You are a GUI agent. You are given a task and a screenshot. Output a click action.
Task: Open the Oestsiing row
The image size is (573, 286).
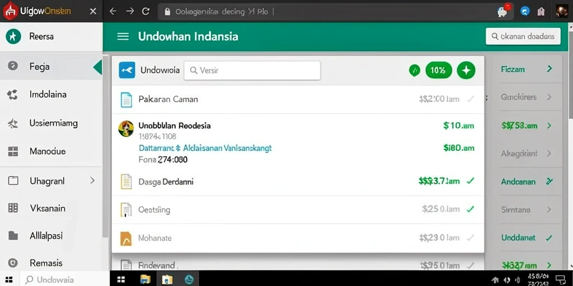298,209
